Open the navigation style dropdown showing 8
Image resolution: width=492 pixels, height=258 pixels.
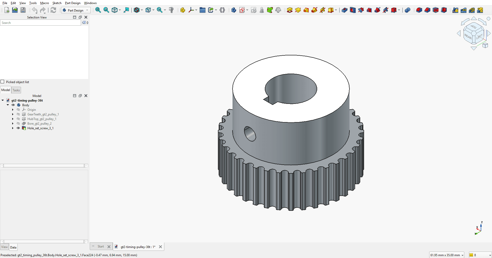[480, 255]
